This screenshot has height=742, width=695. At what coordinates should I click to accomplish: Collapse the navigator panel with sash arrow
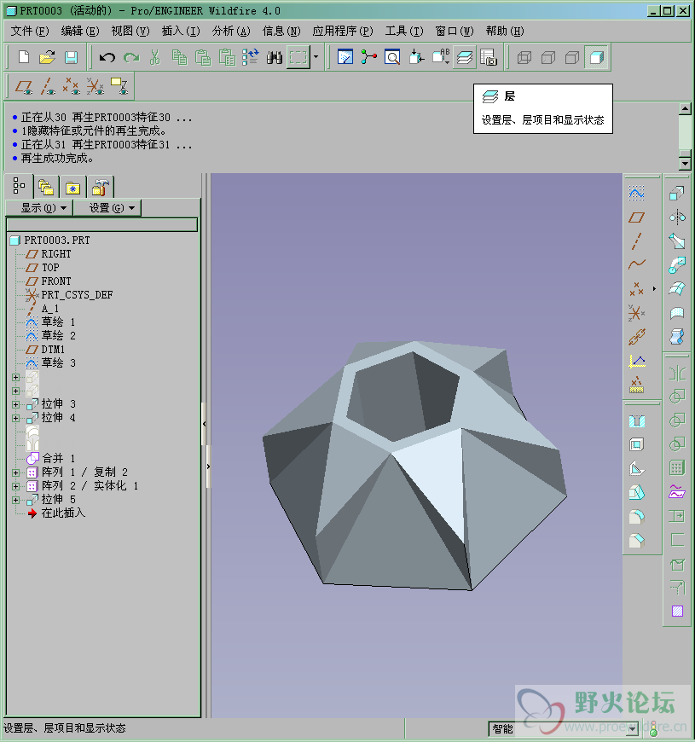(x=204, y=424)
